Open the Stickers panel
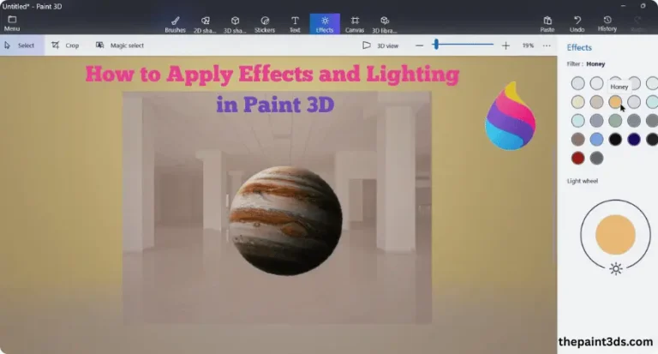This screenshot has height=354, width=658. click(x=265, y=24)
